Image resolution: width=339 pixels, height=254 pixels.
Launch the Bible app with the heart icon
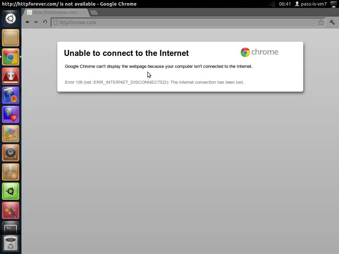point(11,114)
